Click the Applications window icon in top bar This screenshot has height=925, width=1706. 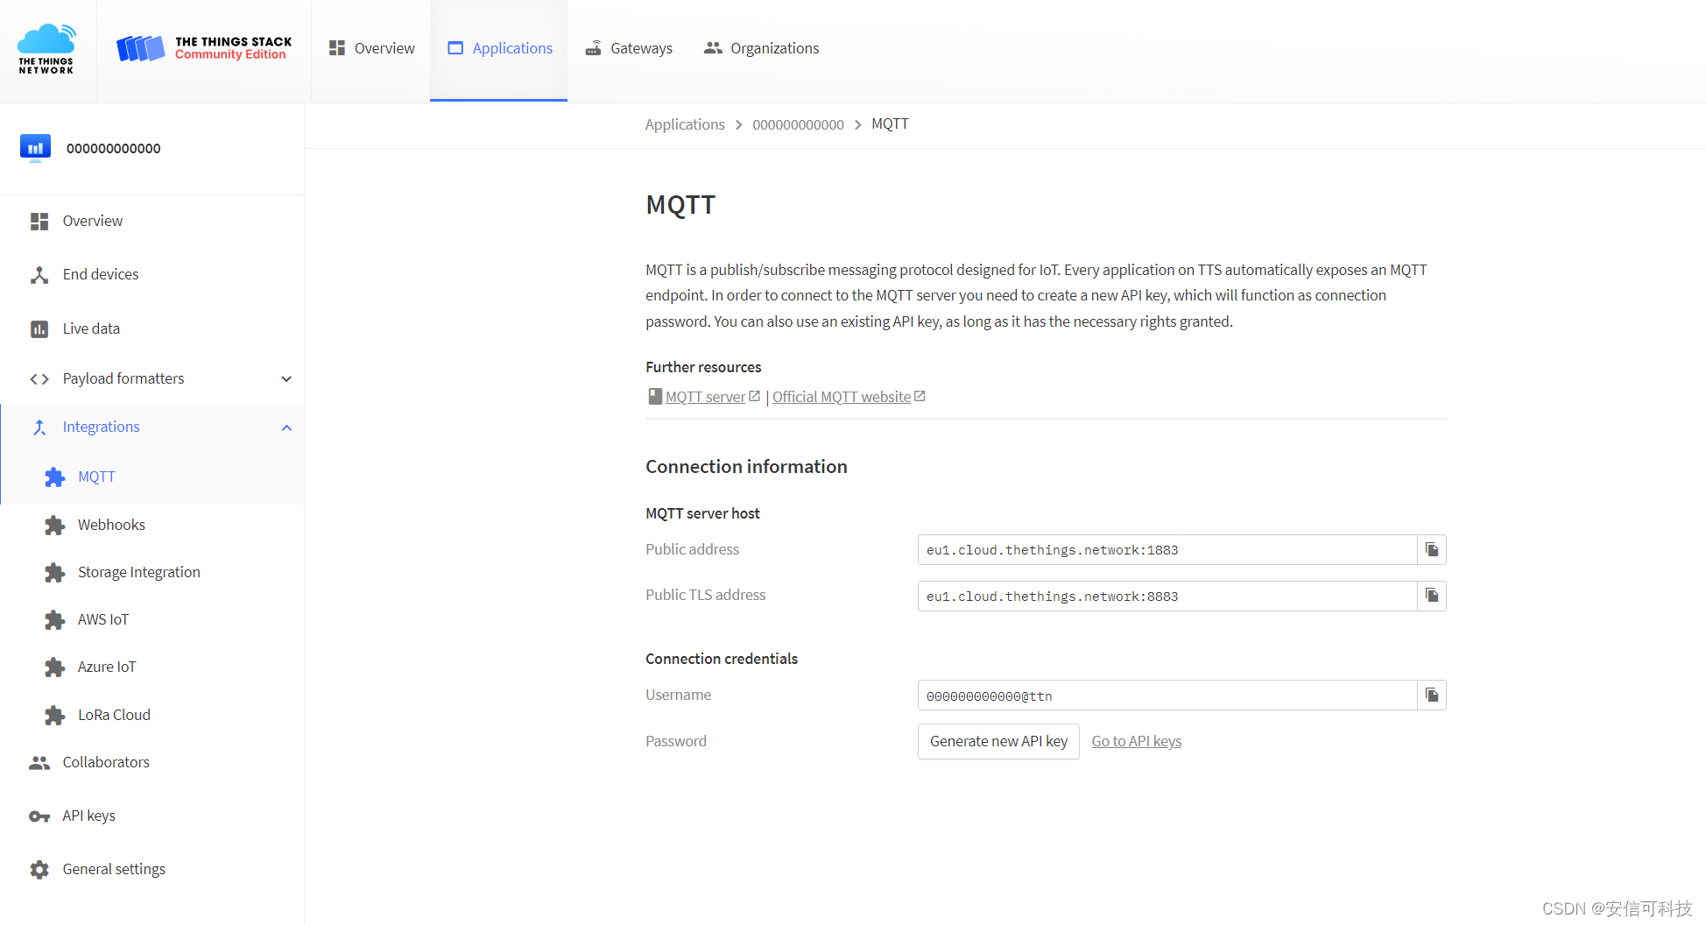[x=455, y=48]
